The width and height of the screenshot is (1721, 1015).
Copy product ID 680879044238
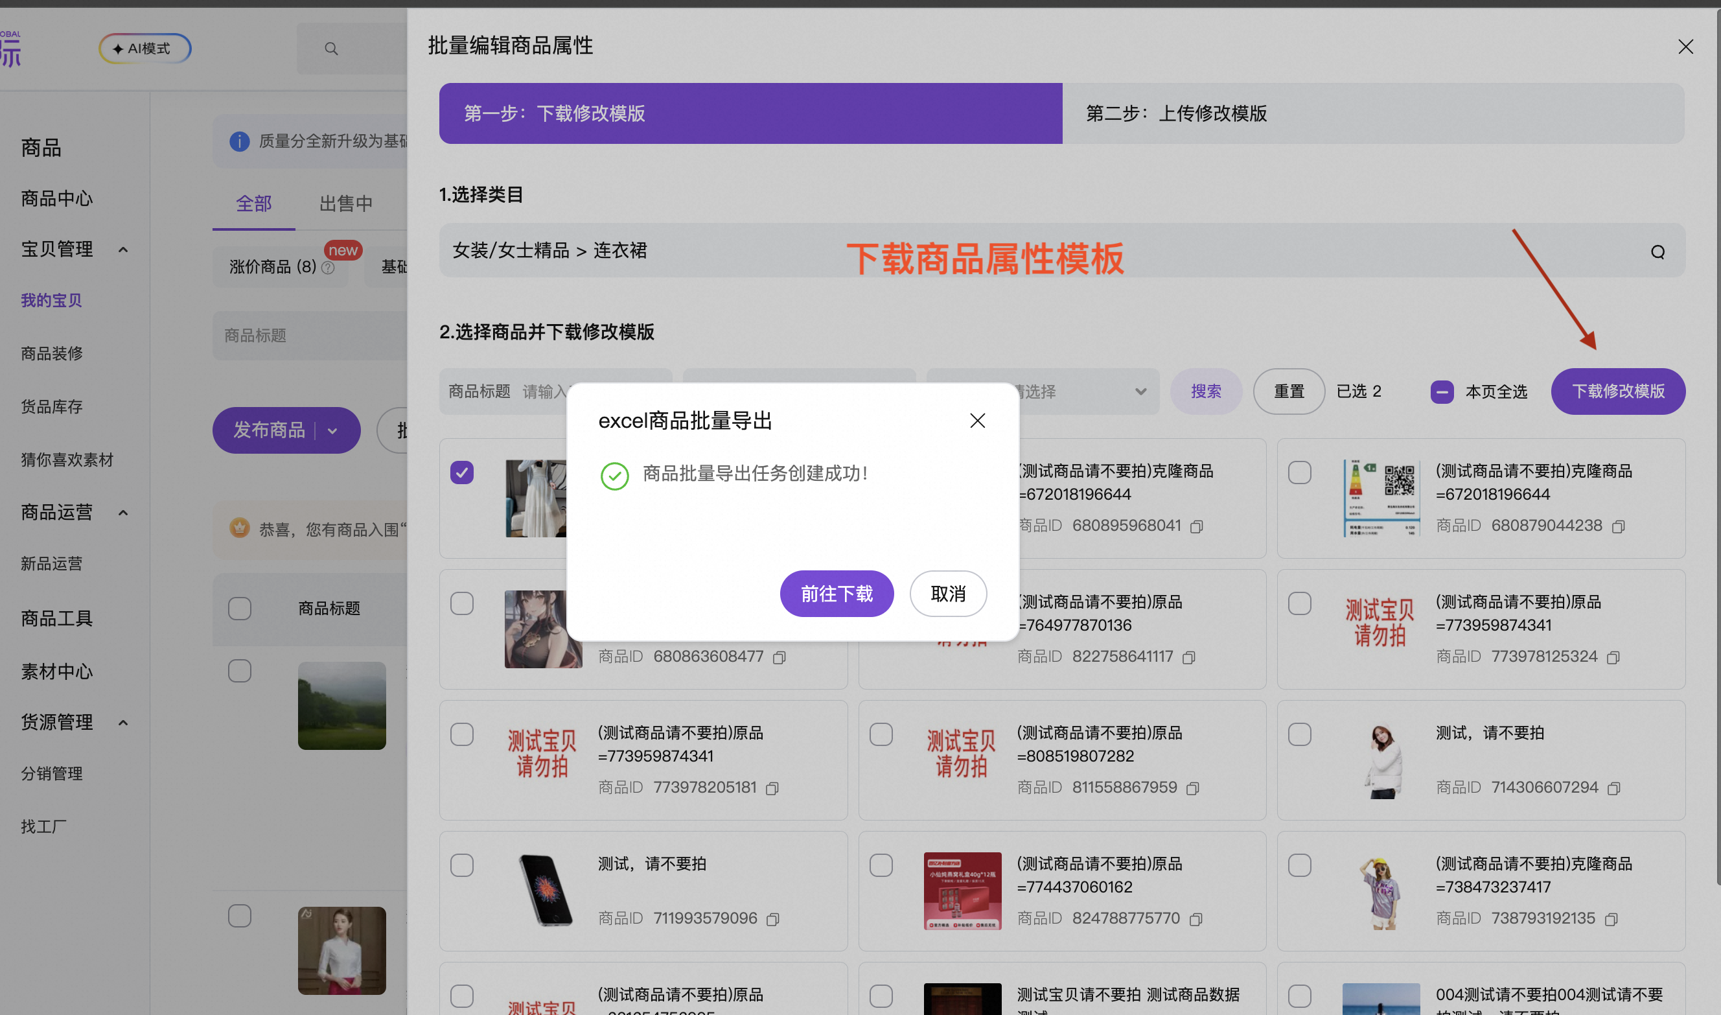point(1618,526)
